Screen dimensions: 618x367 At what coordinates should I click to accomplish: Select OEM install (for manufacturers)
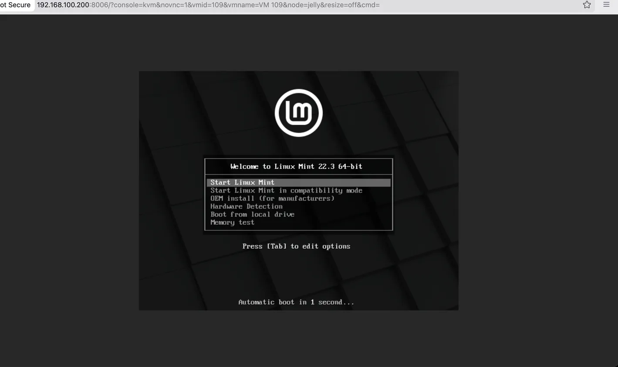click(x=272, y=198)
